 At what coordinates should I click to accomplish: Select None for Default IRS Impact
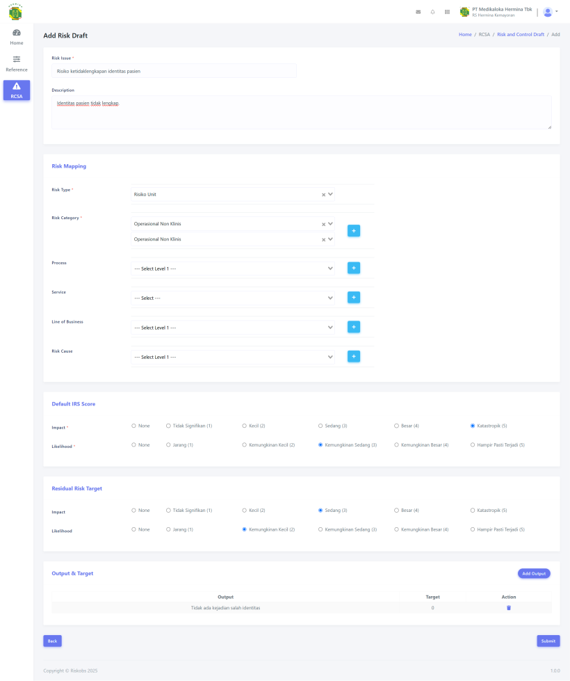point(133,426)
